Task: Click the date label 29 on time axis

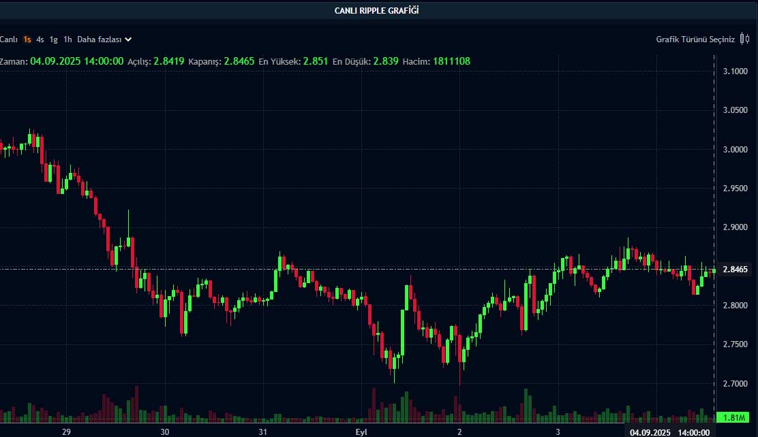Action: [66, 432]
